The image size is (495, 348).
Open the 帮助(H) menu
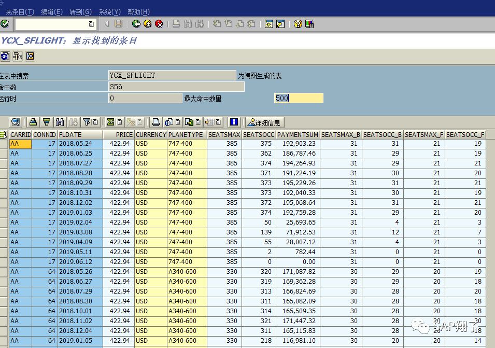coord(138,12)
